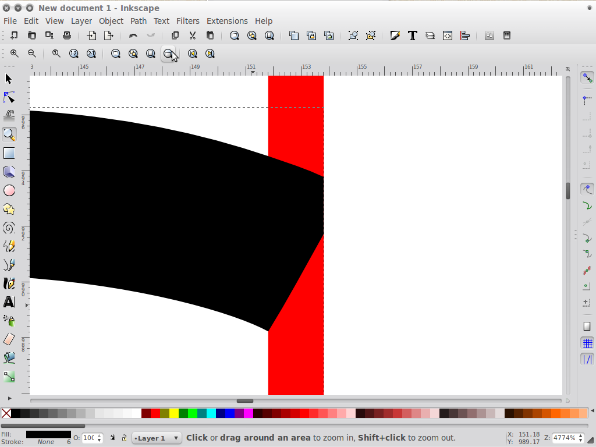Open the Path menu

pos(138,21)
